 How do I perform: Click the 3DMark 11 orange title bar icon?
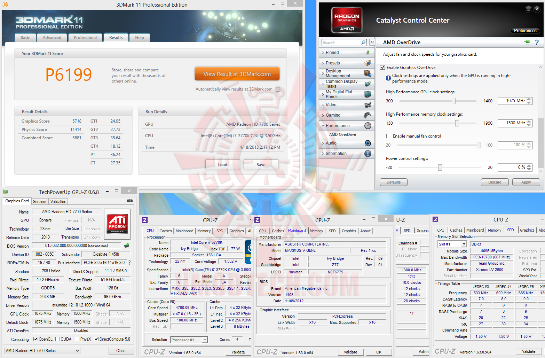5,5
